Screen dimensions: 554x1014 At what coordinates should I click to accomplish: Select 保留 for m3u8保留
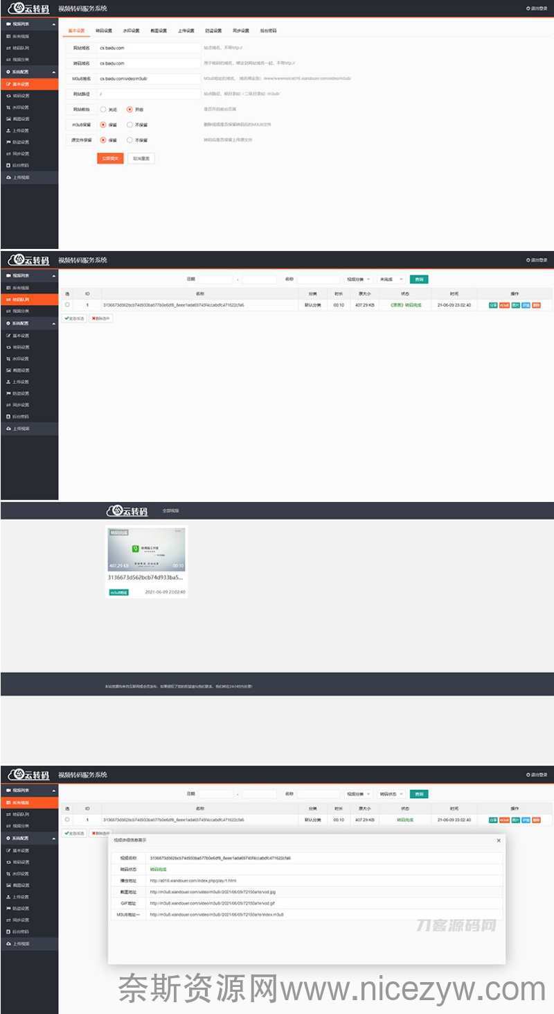click(103, 125)
